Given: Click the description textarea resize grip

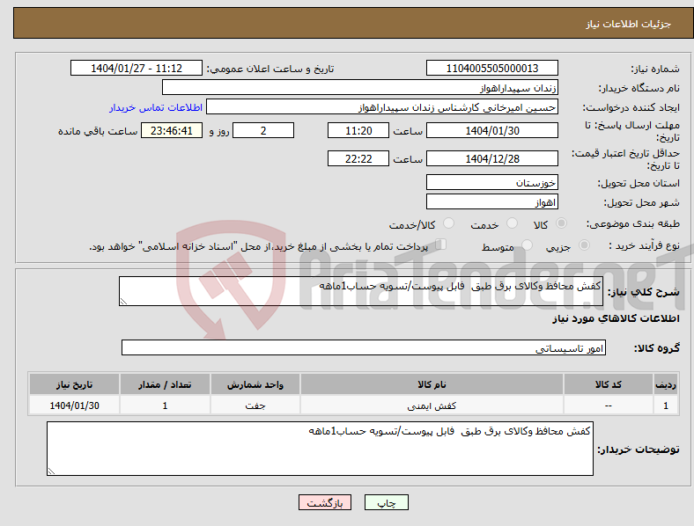Looking at the screenshot, I should click(x=123, y=302).
